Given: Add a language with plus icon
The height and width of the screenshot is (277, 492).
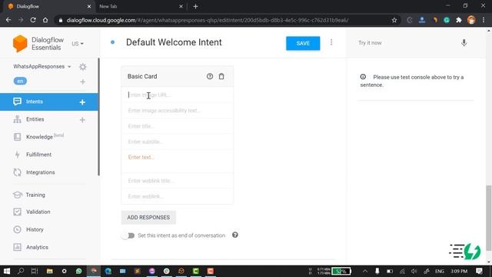Looking at the screenshot, I should (82, 82).
